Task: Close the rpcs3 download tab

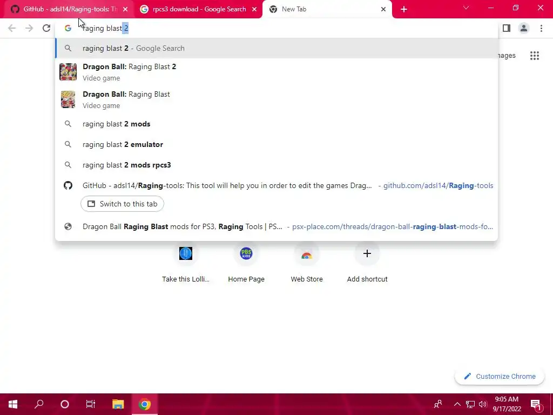Action: coord(254,9)
